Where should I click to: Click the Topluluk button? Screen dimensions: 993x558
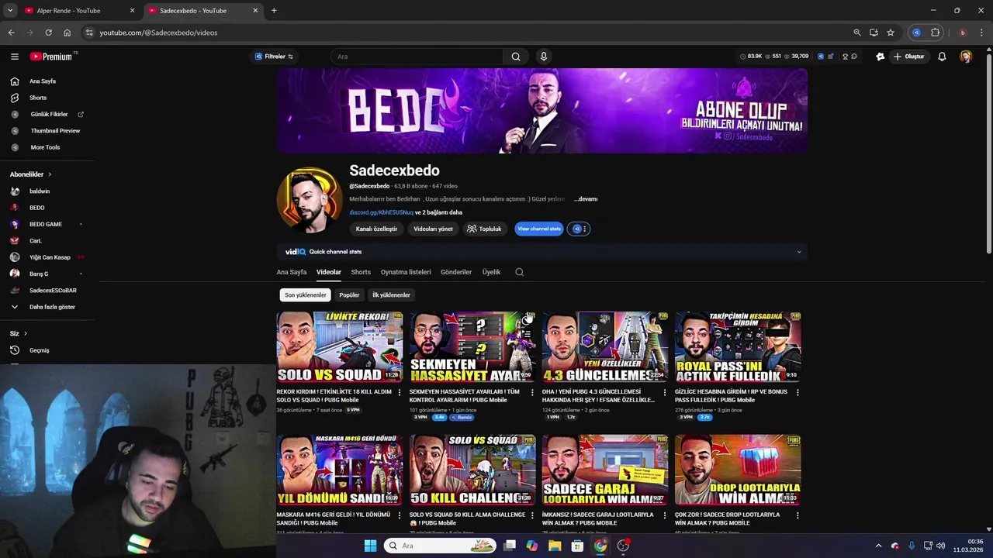[x=484, y=229]
